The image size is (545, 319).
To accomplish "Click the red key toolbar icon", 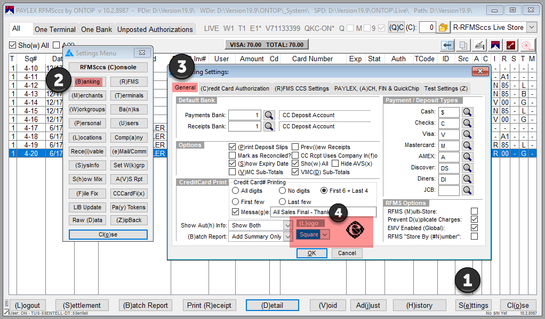I will click(x=510, y=45).
